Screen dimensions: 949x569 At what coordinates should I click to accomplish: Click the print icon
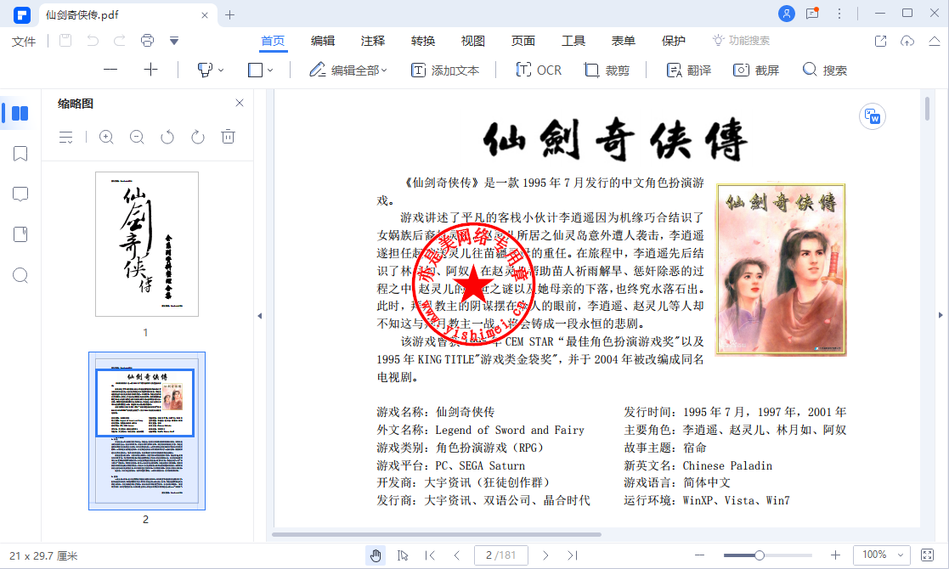[x=147, y=41]
